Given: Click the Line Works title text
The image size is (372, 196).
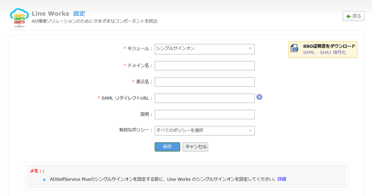Looking at the screenshot, I should [50, 14].
